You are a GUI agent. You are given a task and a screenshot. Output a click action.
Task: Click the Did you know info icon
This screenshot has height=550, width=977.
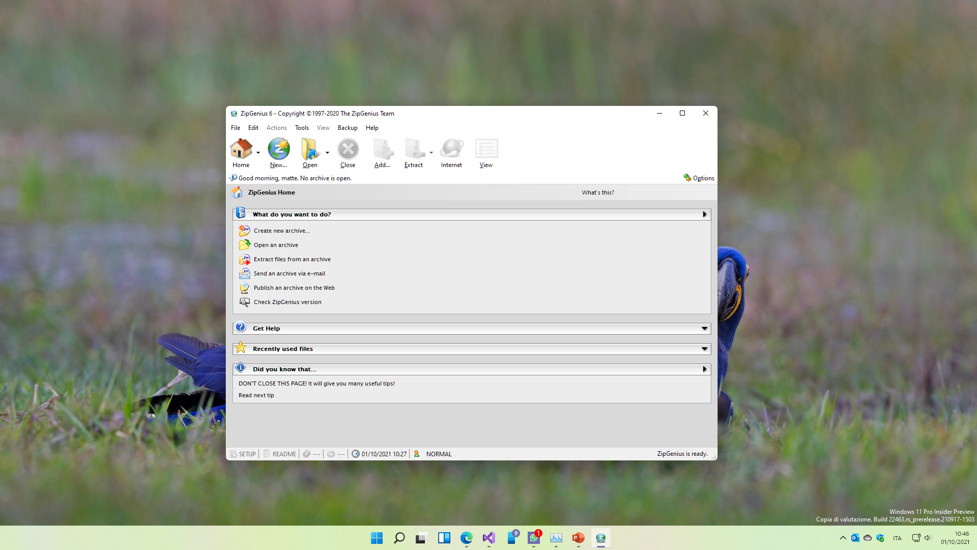coord(241,368)
